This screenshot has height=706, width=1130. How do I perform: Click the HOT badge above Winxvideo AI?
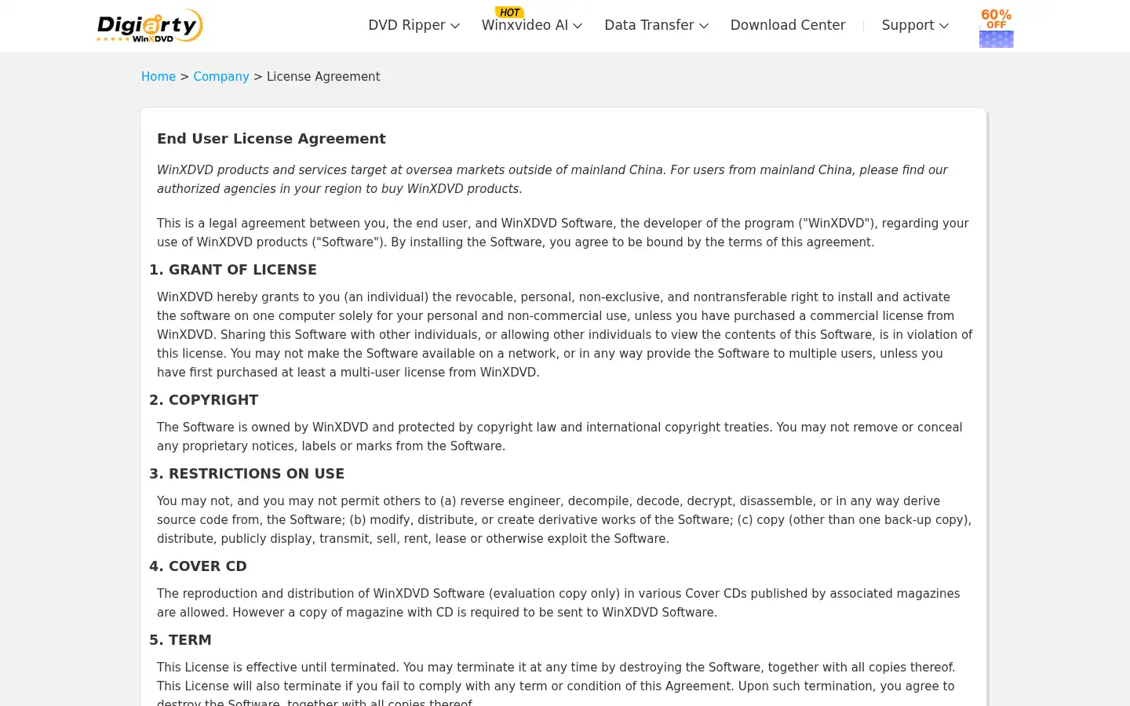tap(509, 12)
